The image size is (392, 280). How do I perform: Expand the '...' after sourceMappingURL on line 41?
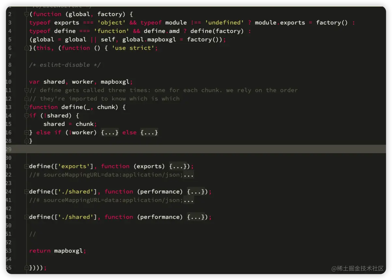coord(188,200)
